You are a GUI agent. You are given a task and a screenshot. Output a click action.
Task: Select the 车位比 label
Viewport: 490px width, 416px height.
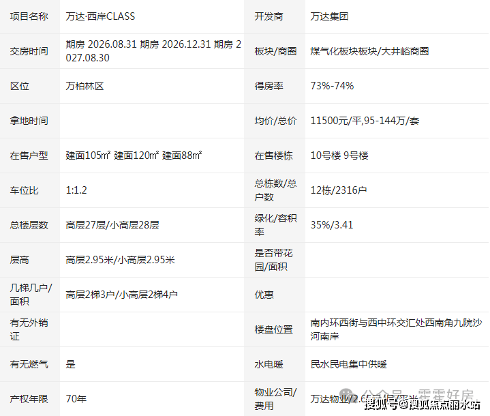click(x=24, y=190)
